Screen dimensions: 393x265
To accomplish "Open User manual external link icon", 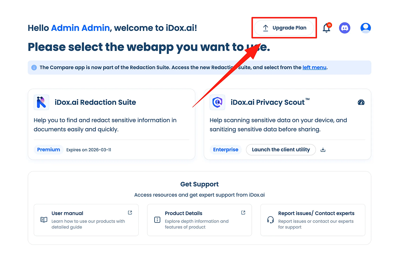I will [x=130, y=213].
